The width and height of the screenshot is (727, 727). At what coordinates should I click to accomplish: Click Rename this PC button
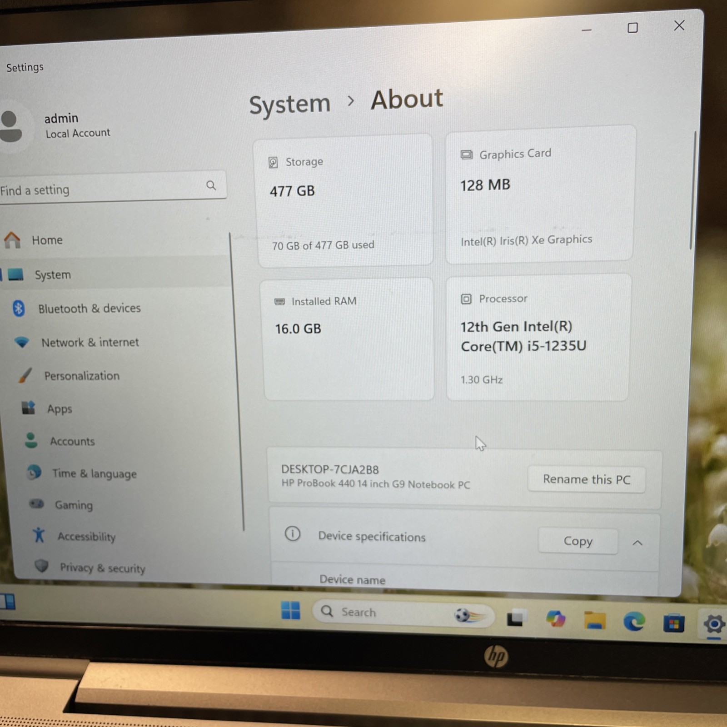pos(586,479)
